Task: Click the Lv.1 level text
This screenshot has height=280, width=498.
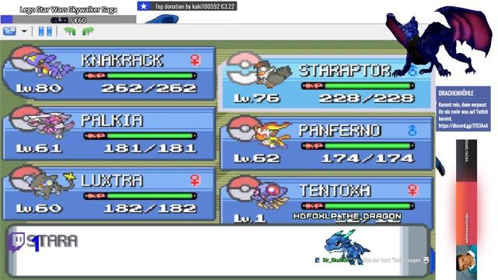Action: 250,218
